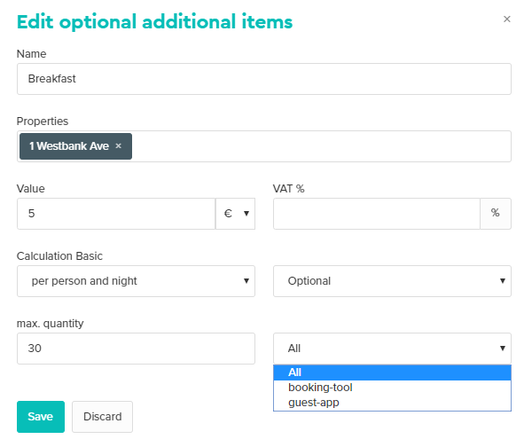Close the Edit optional additional items dialog
The height and width of the screenshot is (447, 524).
506,19
